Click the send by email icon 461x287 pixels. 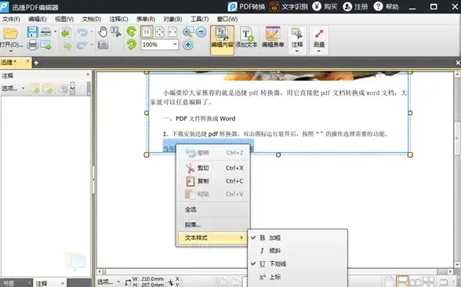pos(45,45)
